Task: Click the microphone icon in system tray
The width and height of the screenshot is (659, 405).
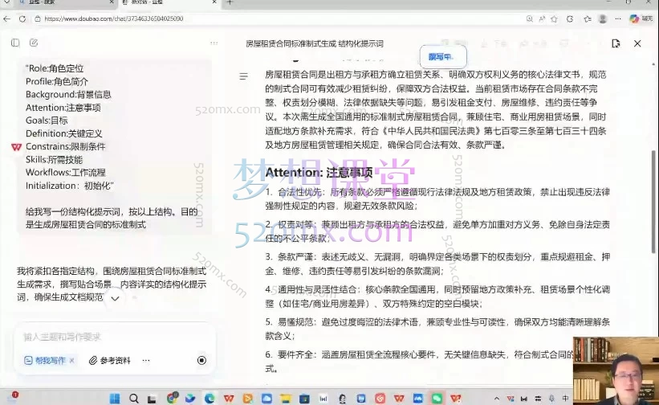Action: [551, 399]
